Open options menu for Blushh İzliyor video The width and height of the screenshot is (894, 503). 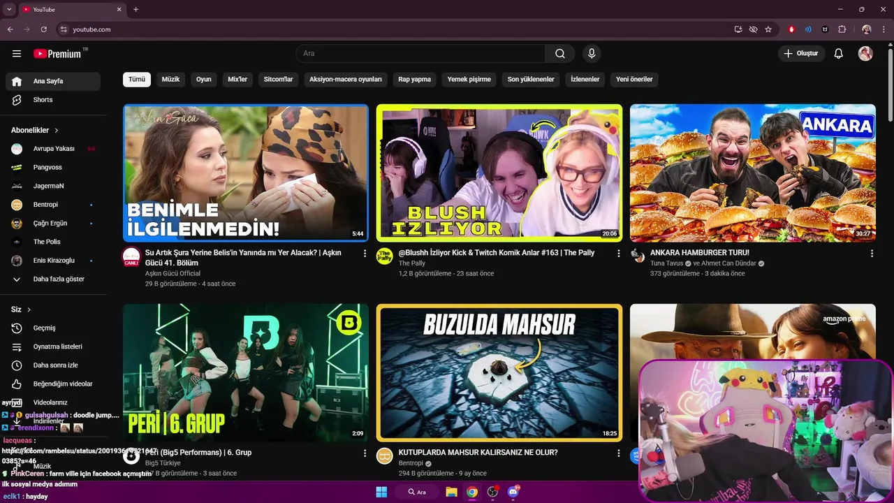tap(618, 254)
